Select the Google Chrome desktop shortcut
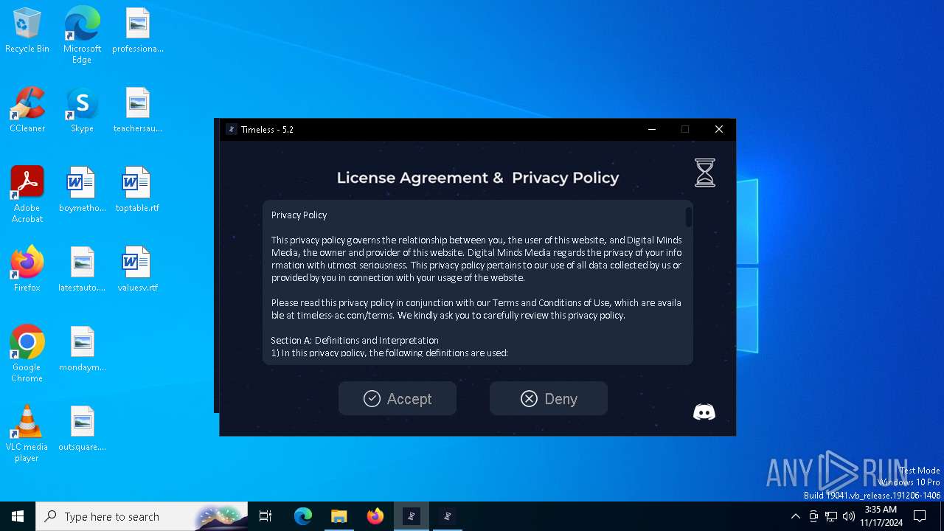The width and height of the screenshot is (944, 531). [27, 354]
